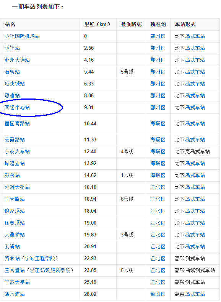
Task: Select the mileage value 28.02
Action: 90,294
